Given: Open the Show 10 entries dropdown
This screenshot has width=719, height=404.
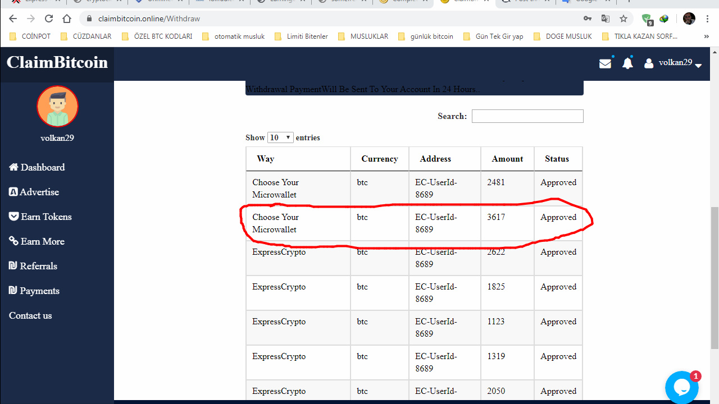Looking at the screenshot, I should click(280, 137).
